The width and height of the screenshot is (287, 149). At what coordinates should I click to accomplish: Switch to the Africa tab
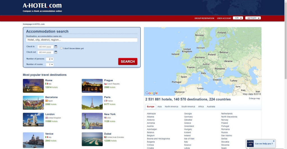tap(201, 107)
